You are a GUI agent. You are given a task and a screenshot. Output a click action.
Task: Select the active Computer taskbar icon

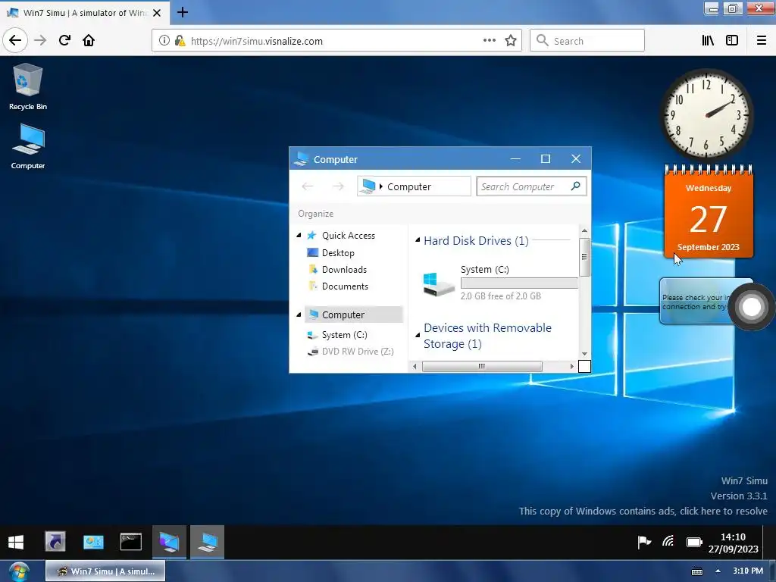tap(208, 542)
